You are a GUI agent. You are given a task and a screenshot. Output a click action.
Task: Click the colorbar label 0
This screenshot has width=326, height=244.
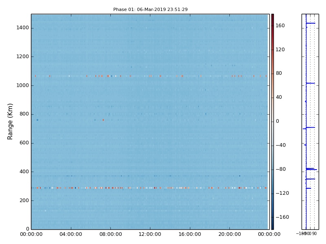coord(278,121)
